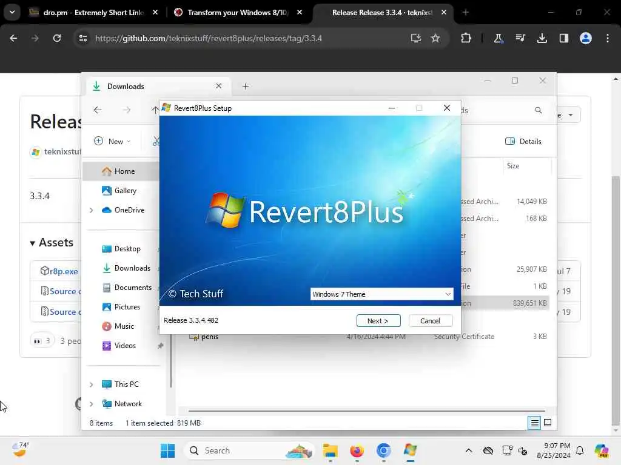Close the dro.pm browser tab
The height and width of the screenshot is (465, 621).
155,13
